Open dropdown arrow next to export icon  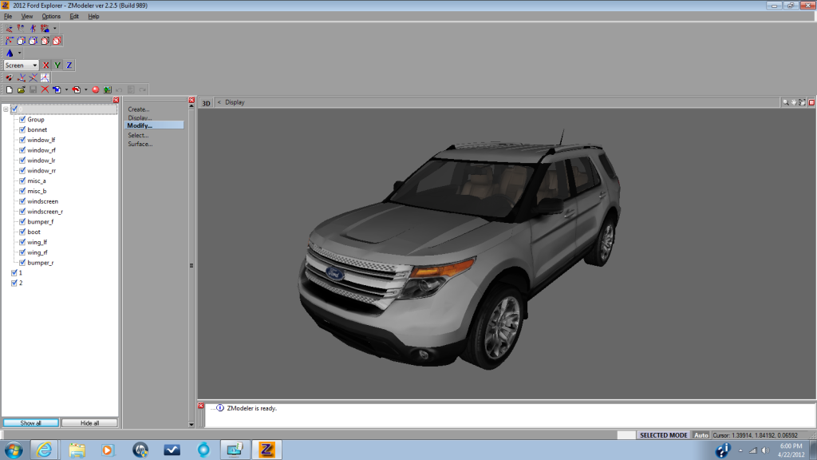(x=86, y=89)
